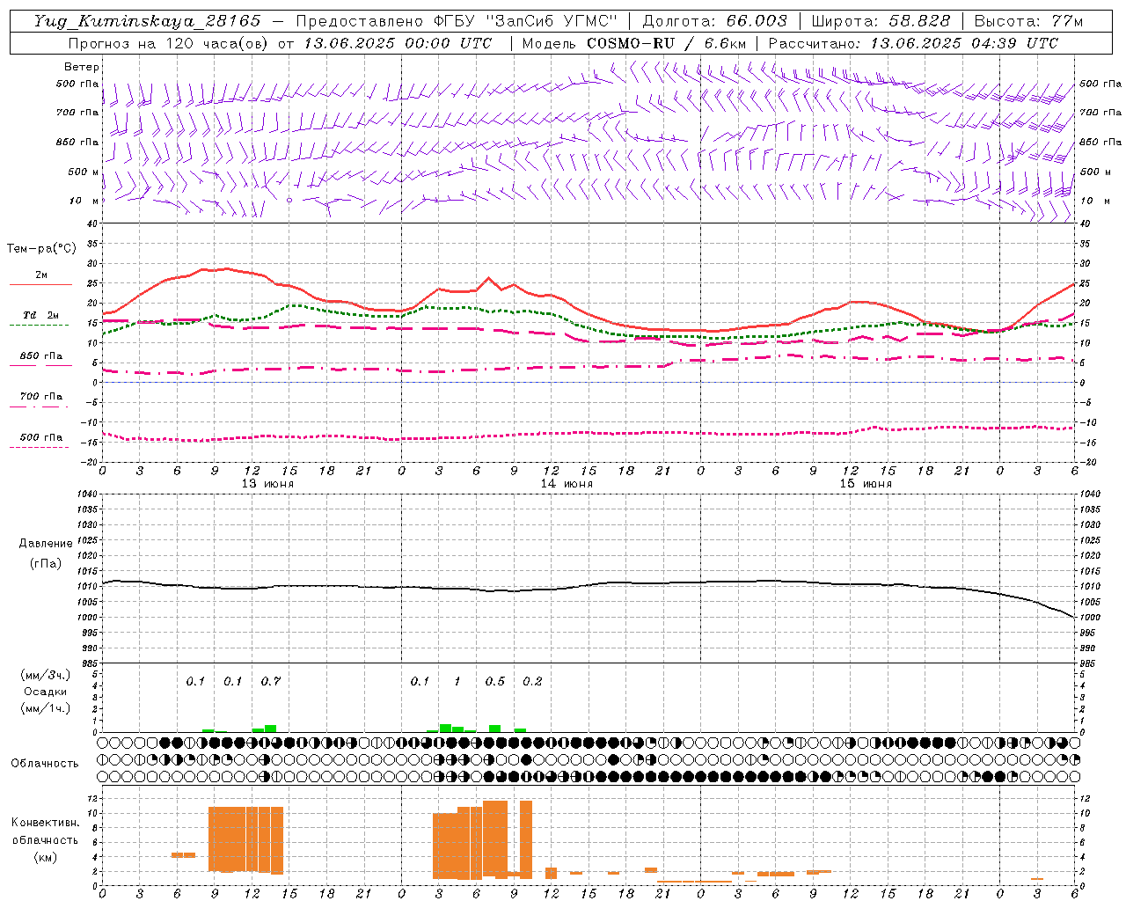Click the 13 июня date label
Viewport: 1126px width, 901px height.
tap(267, 484)
